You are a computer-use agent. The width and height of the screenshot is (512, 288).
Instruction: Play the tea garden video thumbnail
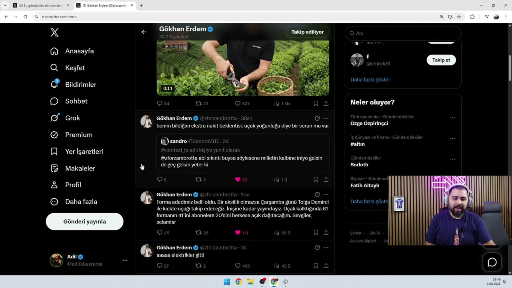(243, 68)
